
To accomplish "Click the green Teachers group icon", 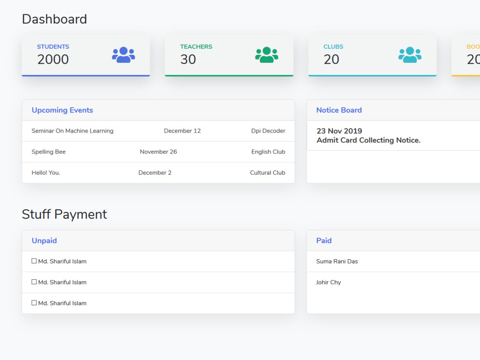I will tap(266, 55).
